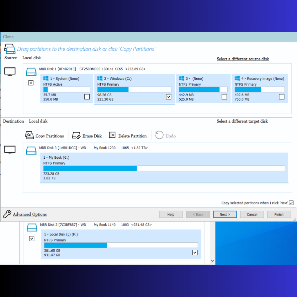Toggle 'Copy selected partitions when I click Next'
This screenshot has width=297, height=297.
point(291,203)
